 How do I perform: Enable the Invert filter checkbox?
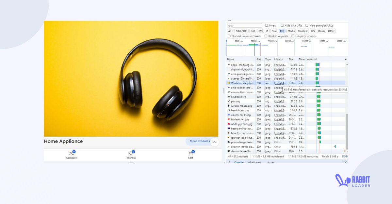pyautogui.click(x=267, y=25)
